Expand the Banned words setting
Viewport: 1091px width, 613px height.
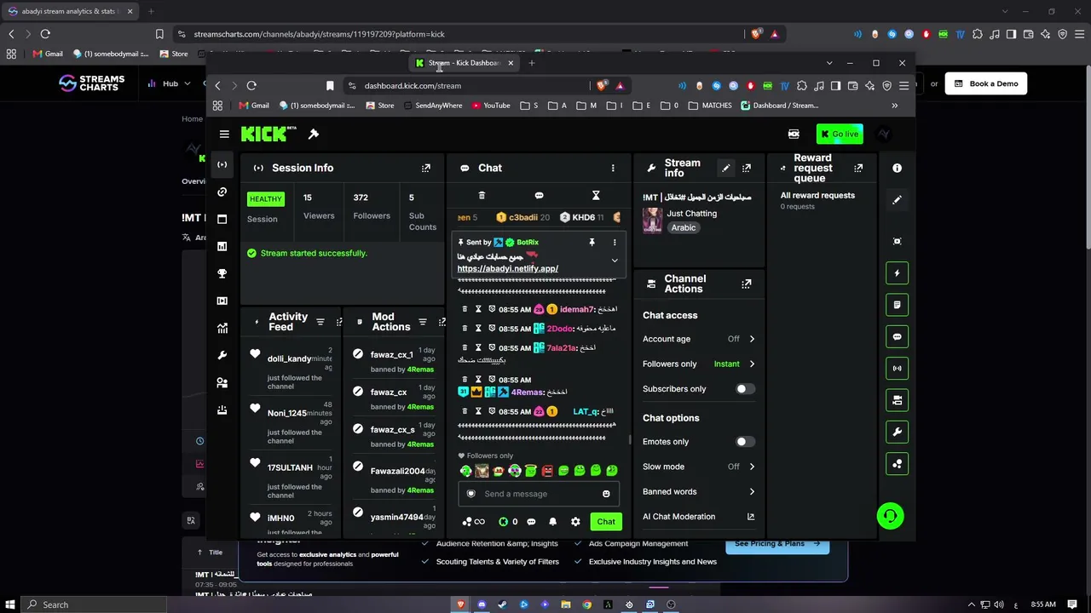[x=752, y=492]
